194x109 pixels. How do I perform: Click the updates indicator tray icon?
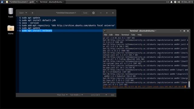pyautogui.click(x=175, y=2)
